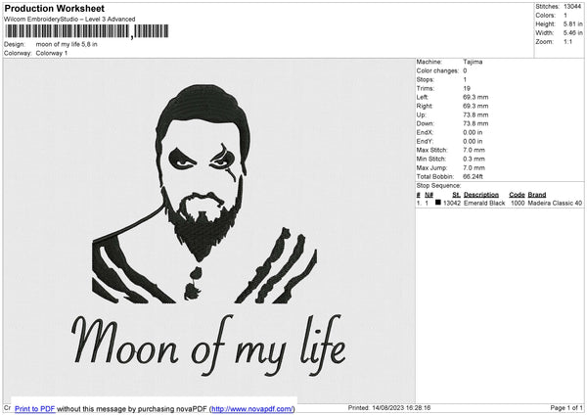Click the 'Colorway 1' value
The height and width of the screenshot is (415, 587).
click(x=52, y=53)
